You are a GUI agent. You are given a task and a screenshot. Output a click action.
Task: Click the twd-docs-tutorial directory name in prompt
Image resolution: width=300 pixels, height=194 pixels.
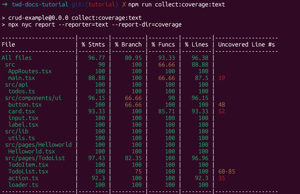(40, 4)
